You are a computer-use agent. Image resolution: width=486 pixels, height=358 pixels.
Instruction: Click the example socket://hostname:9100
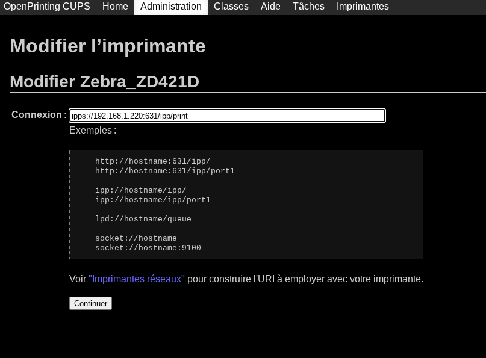point(148,248)
